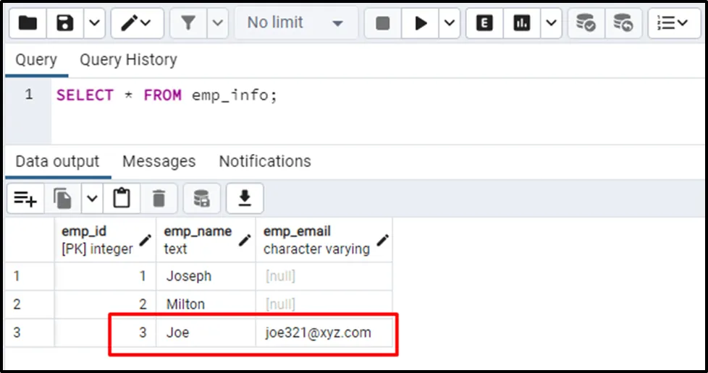708x373 pixels.
Task: Open the Execute options dropdown arrow
Action: [x=450, y=23]
